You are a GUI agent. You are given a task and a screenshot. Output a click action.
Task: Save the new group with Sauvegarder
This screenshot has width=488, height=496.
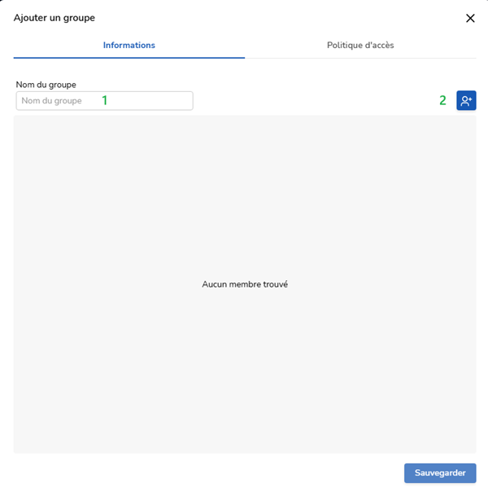click(440, 473)
